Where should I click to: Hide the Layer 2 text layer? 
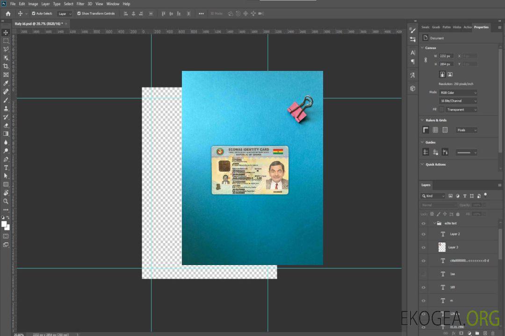[x=424, y=234]
